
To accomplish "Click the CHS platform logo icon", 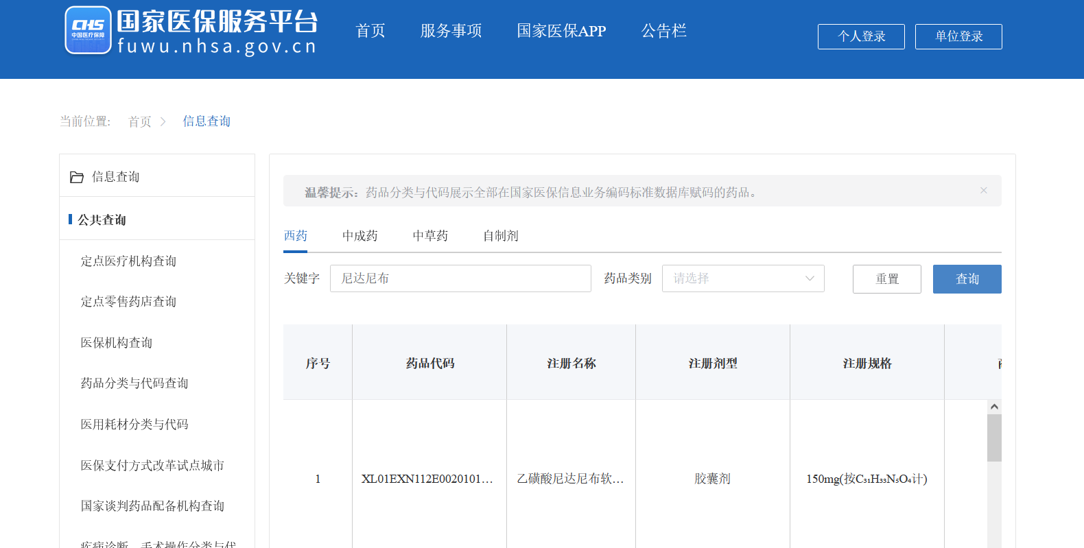I will tap(88, 30).
